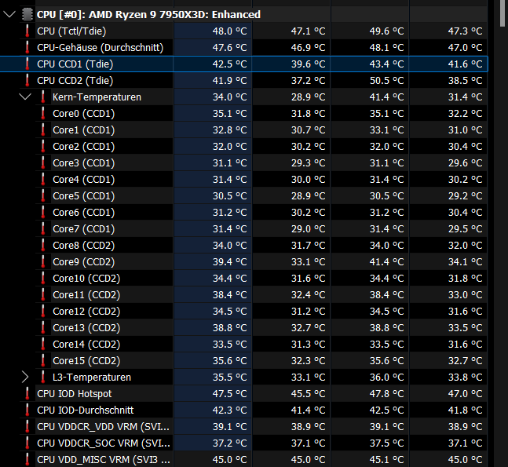Select the Kern-Temperaturen row label
This screenshot has height=467, width=508.
97,97
